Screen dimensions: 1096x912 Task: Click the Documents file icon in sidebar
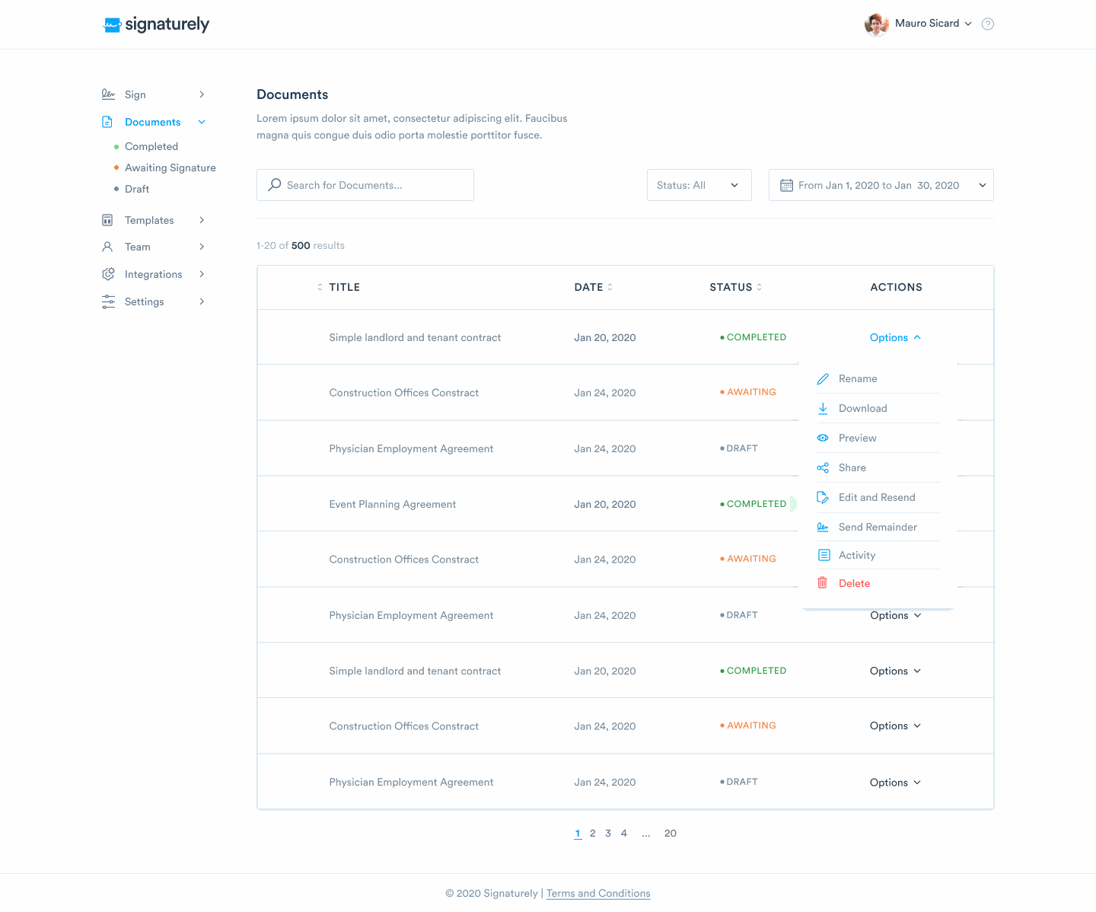pyautogui.click(x=107, y=122)
